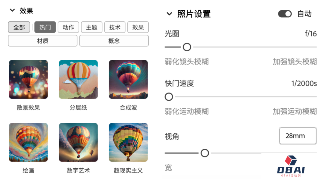
Task: Click the 光圈 aperture slider handle
Action: tap(187, 47)
